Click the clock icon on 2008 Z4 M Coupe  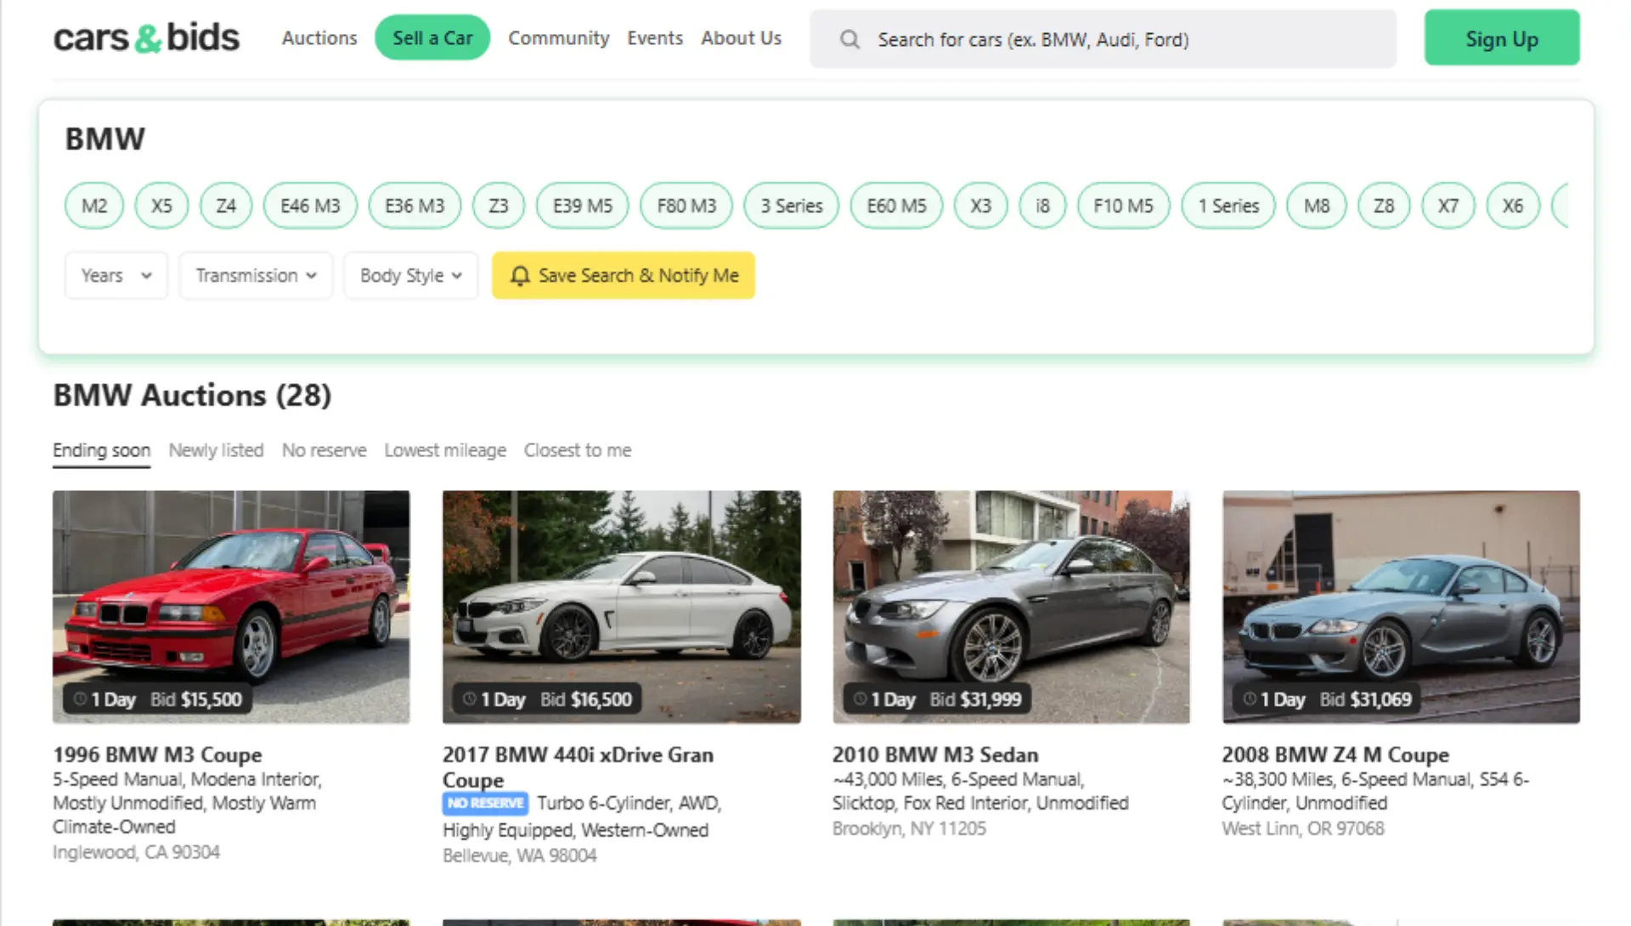1250,699
